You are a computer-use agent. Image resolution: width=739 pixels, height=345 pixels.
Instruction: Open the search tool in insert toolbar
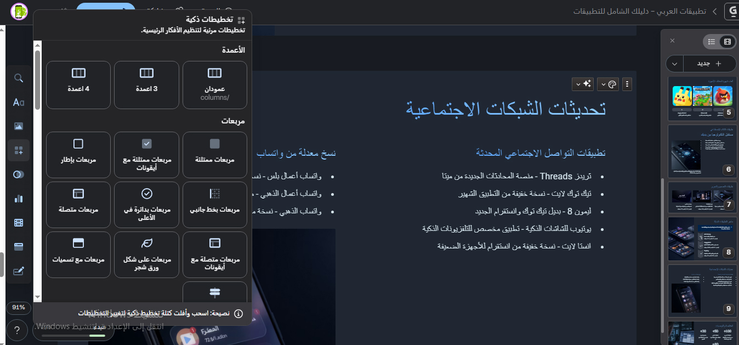pyautogui.click(x=19, y=78)
